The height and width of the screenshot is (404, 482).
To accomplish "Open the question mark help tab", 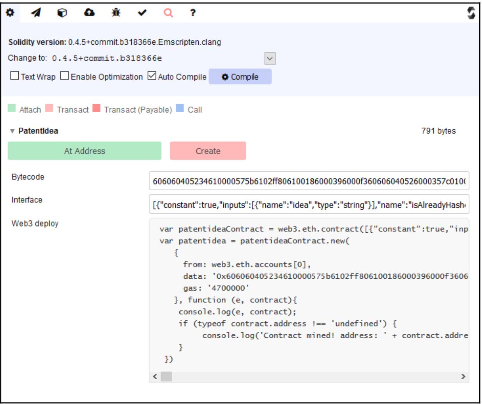I will pyautogui.click(x=192, y=13).
